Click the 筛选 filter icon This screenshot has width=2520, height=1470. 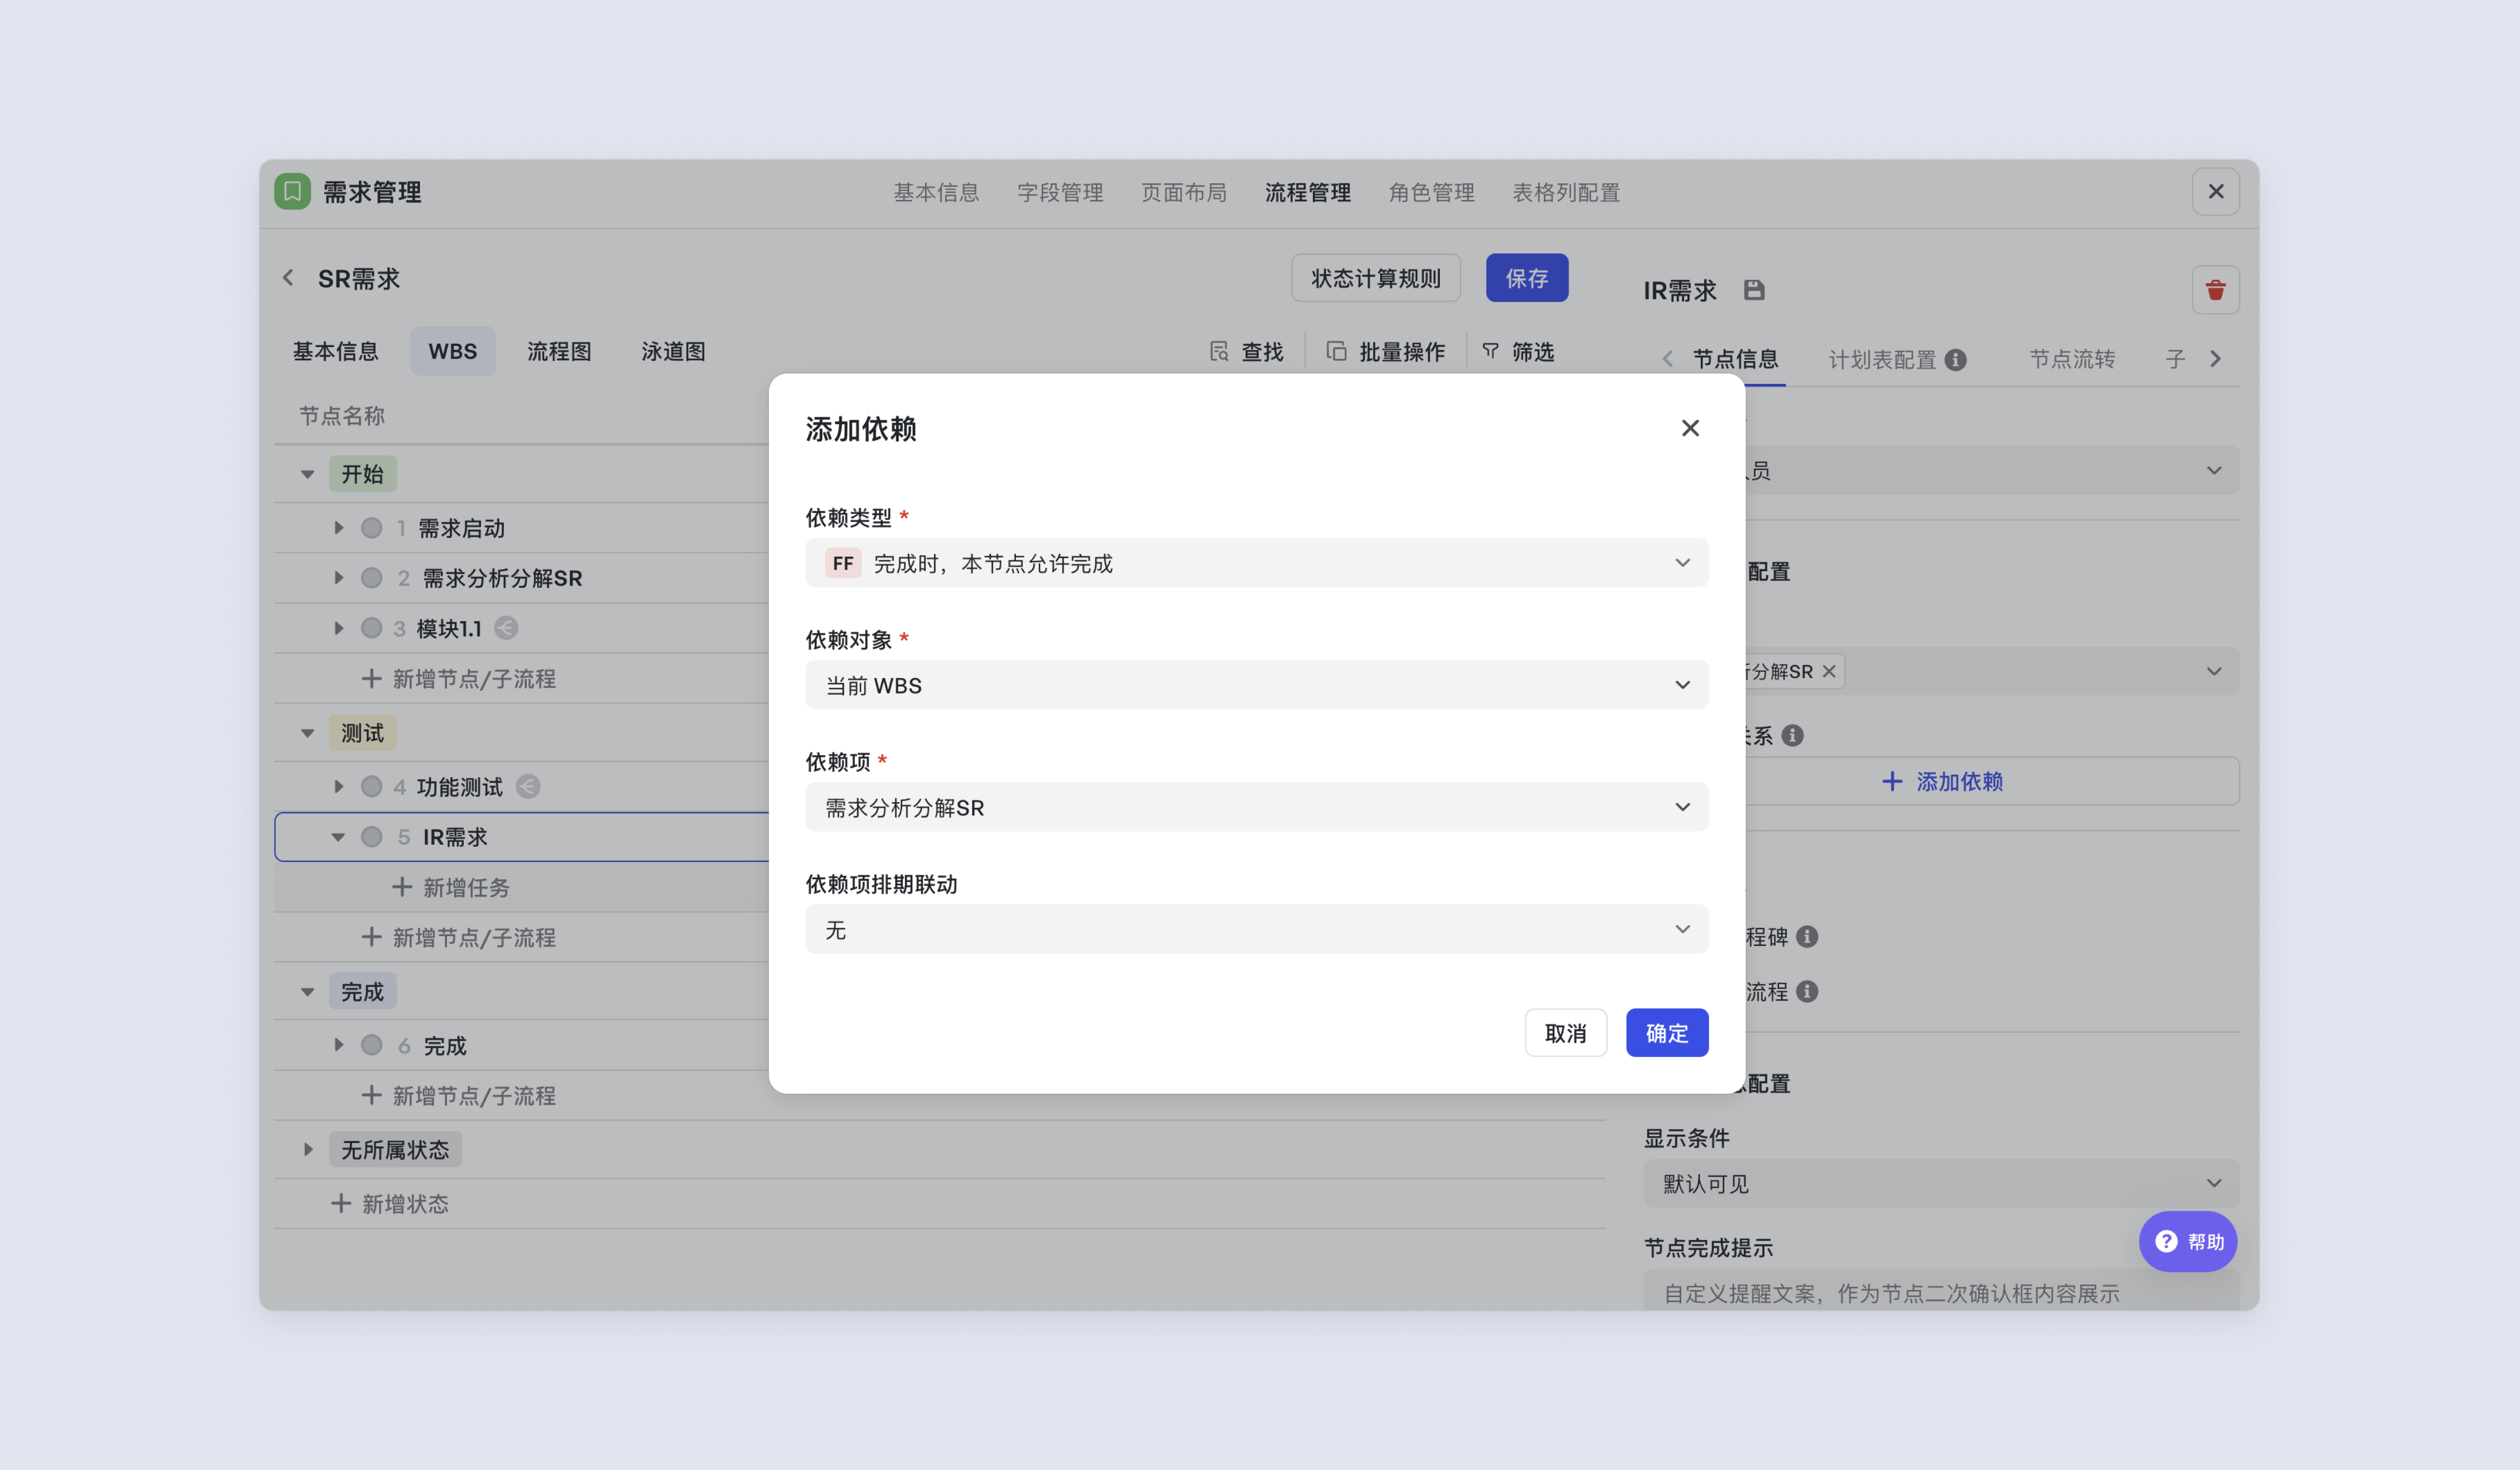coord(1490,351)
